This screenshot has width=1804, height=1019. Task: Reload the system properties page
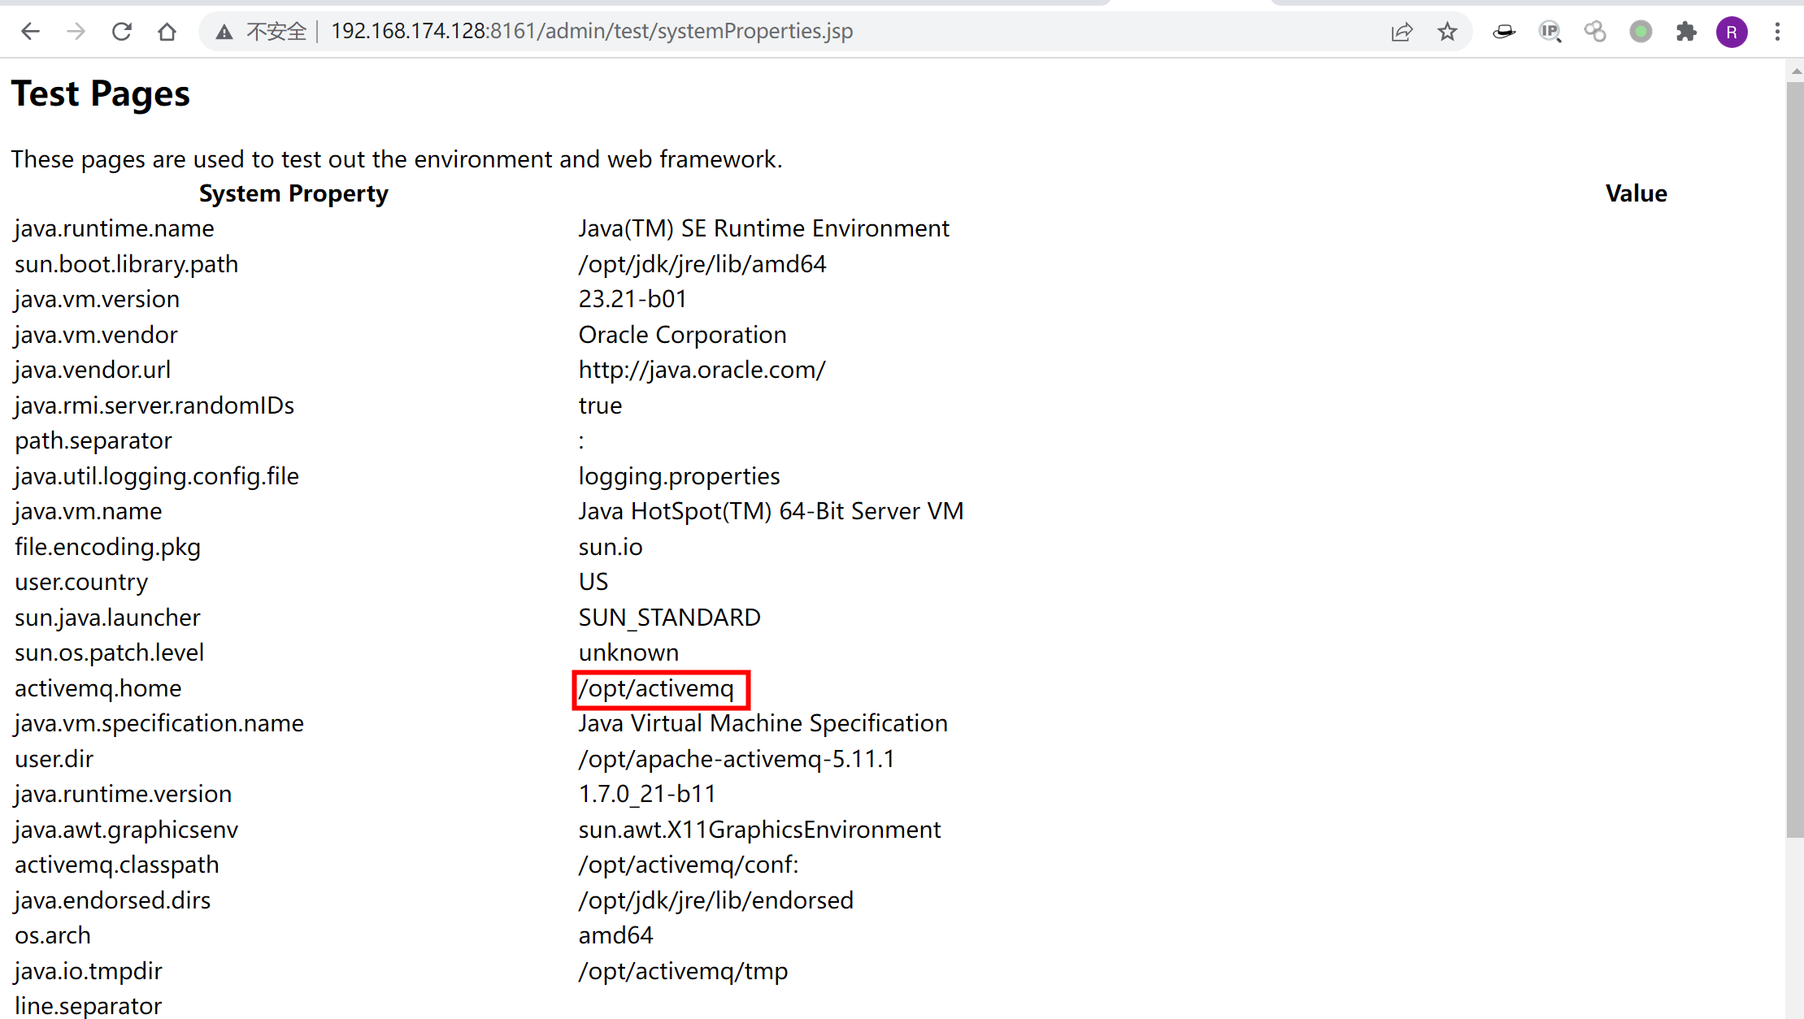click(x=122, y=32)
